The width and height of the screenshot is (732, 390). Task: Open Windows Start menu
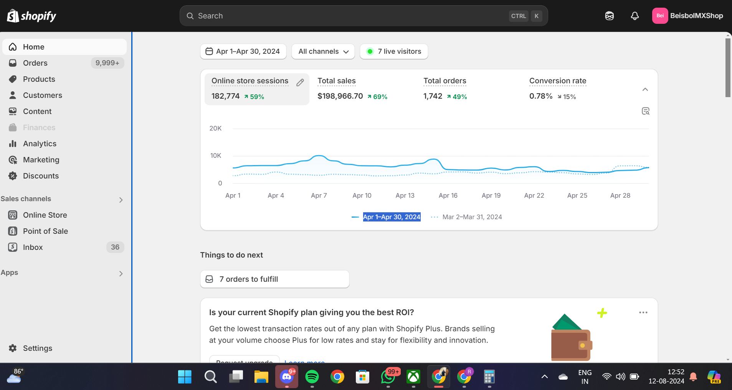185,377
